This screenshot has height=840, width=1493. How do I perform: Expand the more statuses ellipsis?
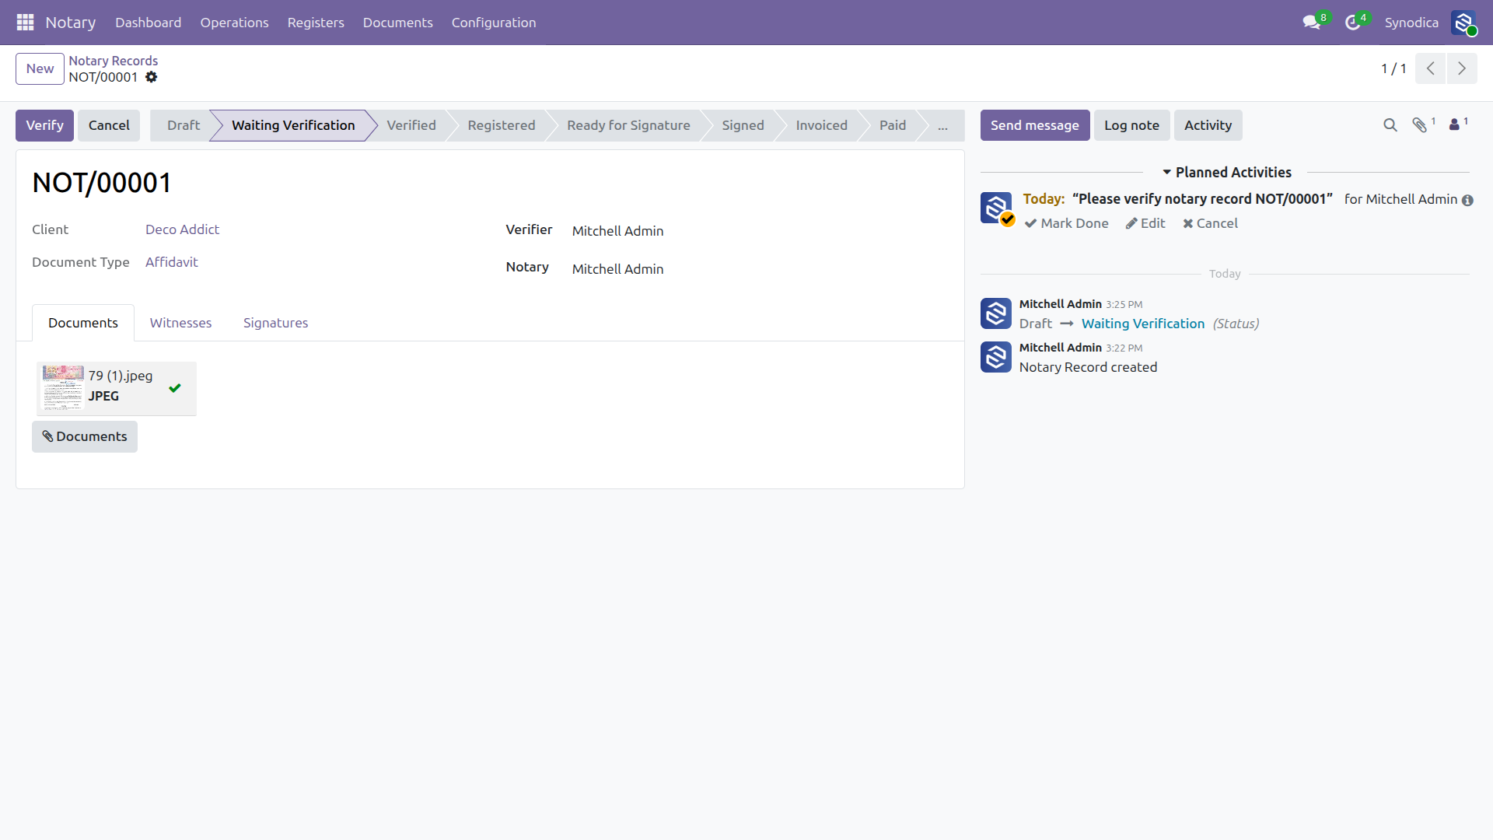click(x=942, y=125)
